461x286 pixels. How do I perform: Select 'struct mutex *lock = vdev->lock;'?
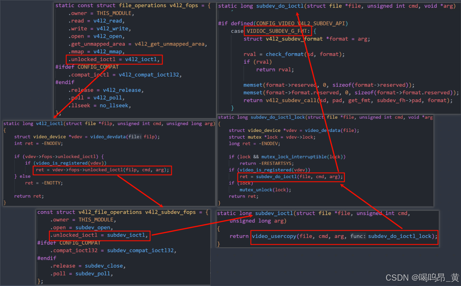pos(272,137)
